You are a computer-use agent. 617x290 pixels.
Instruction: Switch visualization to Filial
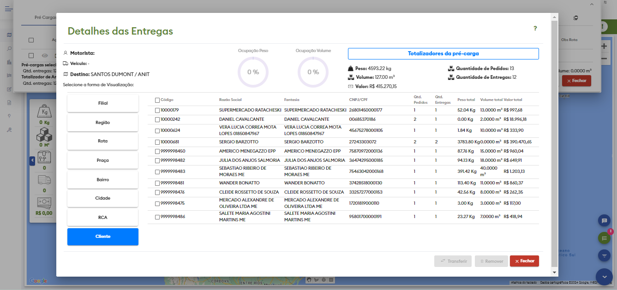103,103
